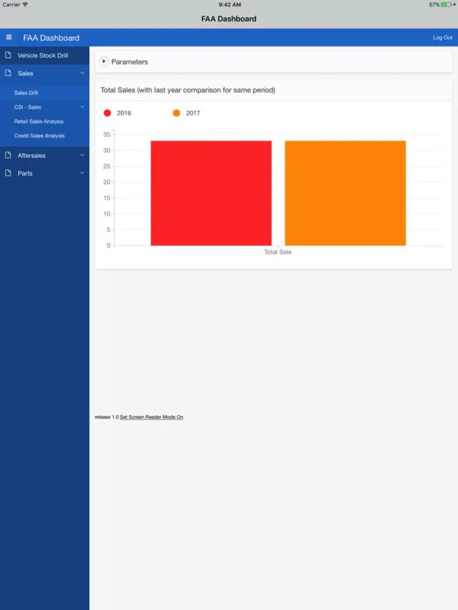Collapse the Sales menu chevron
This screenshot has height=610, width=458.
(x=82, y=73)
